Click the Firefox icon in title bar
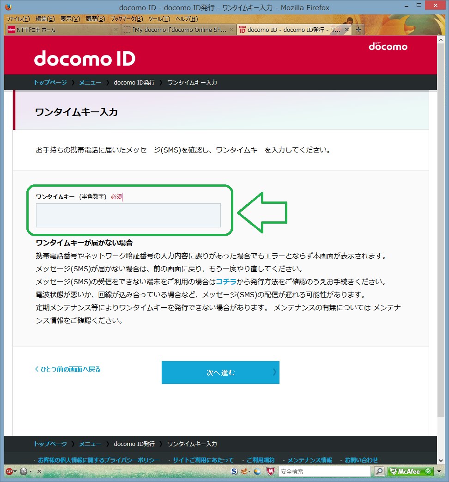 [x=8, y=7]
